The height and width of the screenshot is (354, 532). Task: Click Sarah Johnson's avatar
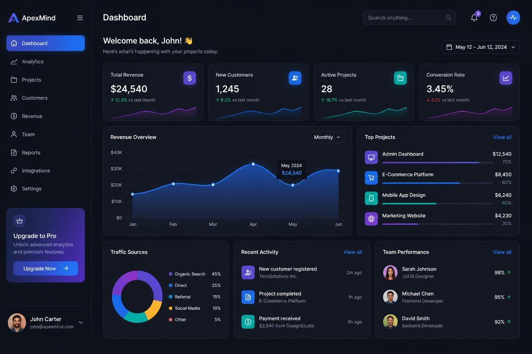390,273
